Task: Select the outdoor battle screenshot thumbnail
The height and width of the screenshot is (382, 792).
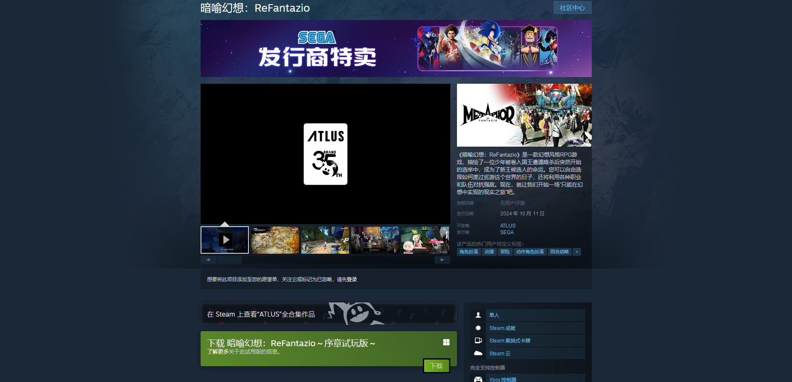Action: pos(325,240)
